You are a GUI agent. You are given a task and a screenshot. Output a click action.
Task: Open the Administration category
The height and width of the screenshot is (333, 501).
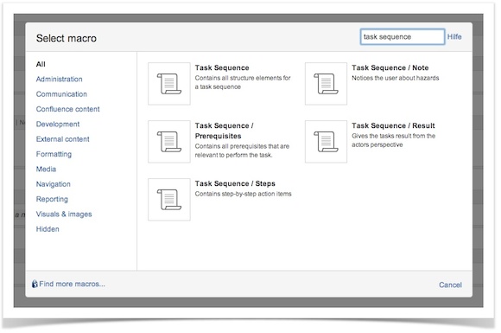59,79
